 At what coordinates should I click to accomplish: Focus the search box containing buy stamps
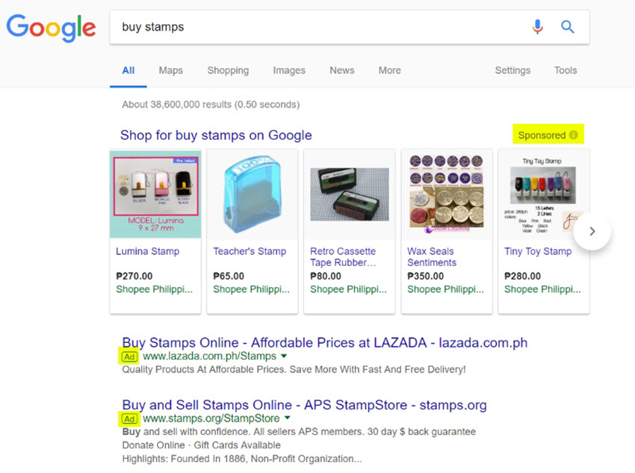coord(350,27)
